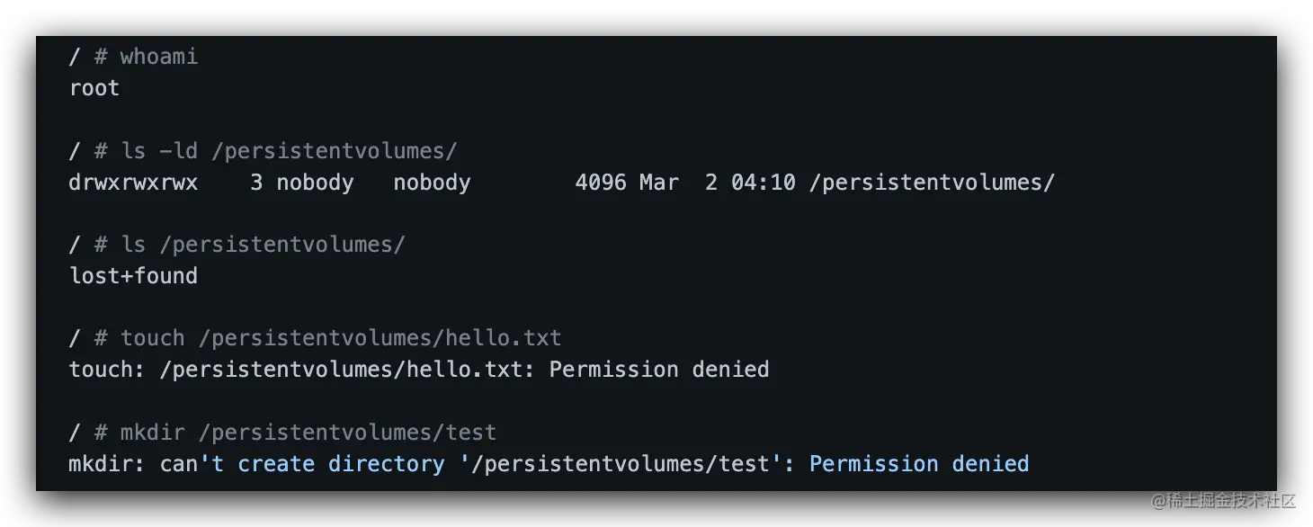Click the second nobody group entry
This screenshot has height=527, width=1313.
[432, 183]
